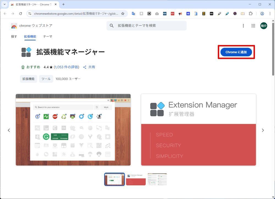This screenshot has width=275, height=199.
Task: Click the dark blue PDF extension icon
Action: (x=165, y=14)
